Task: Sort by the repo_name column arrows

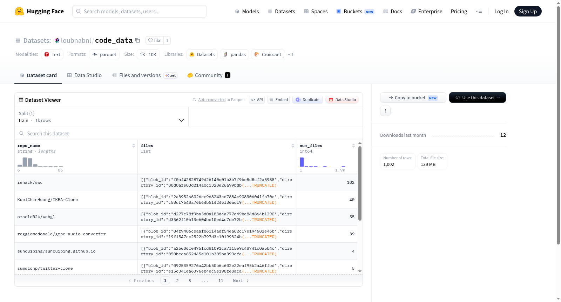Action: (134, 146)
